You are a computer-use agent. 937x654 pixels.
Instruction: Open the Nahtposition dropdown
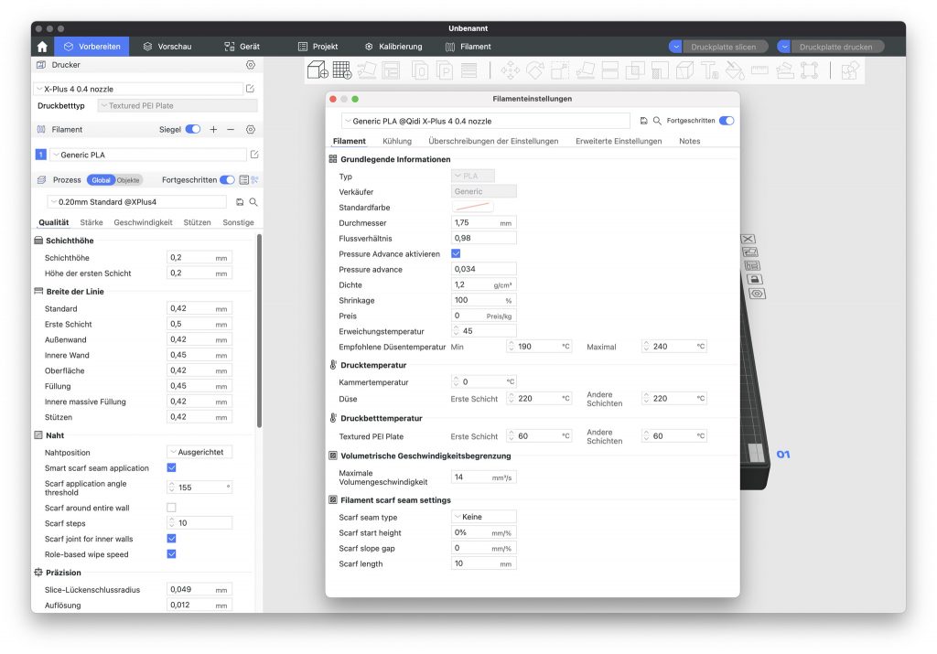click(199, 452)
